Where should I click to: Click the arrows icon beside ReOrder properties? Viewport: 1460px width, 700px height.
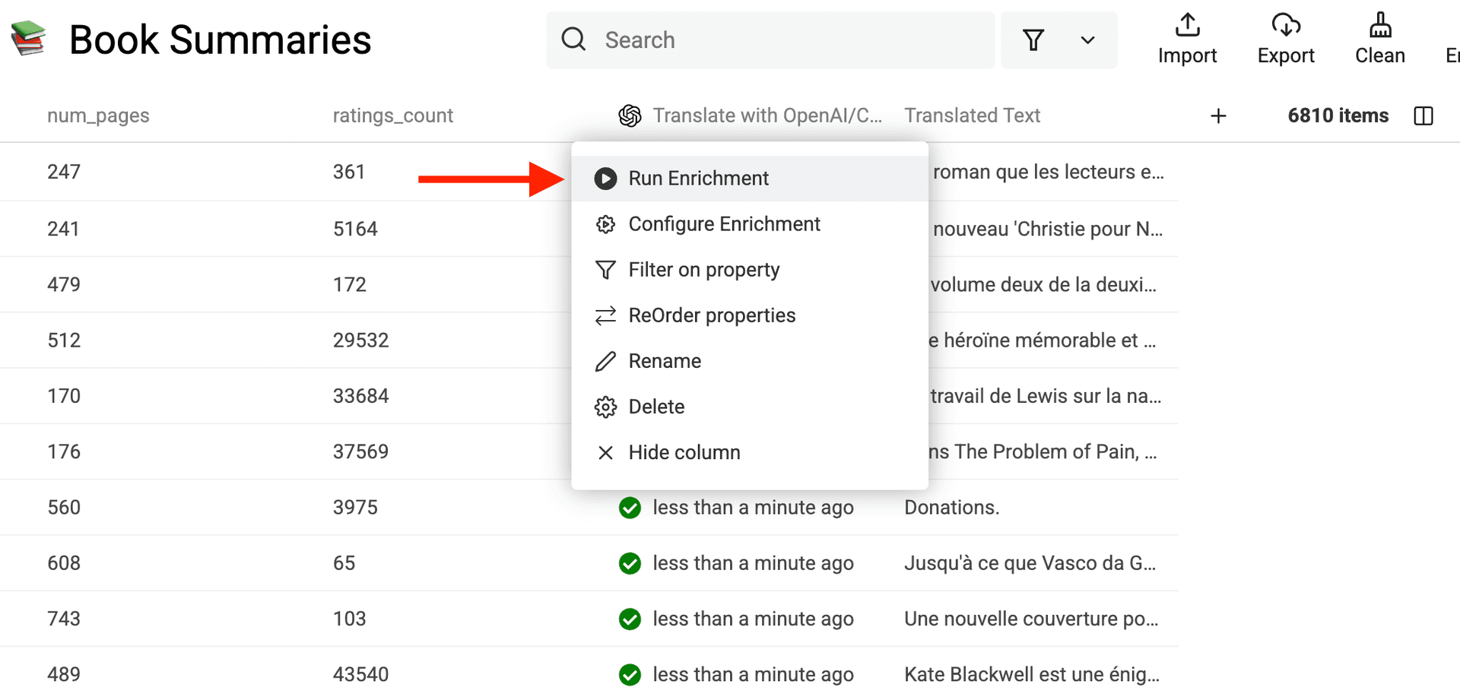(x=605, y=315)
